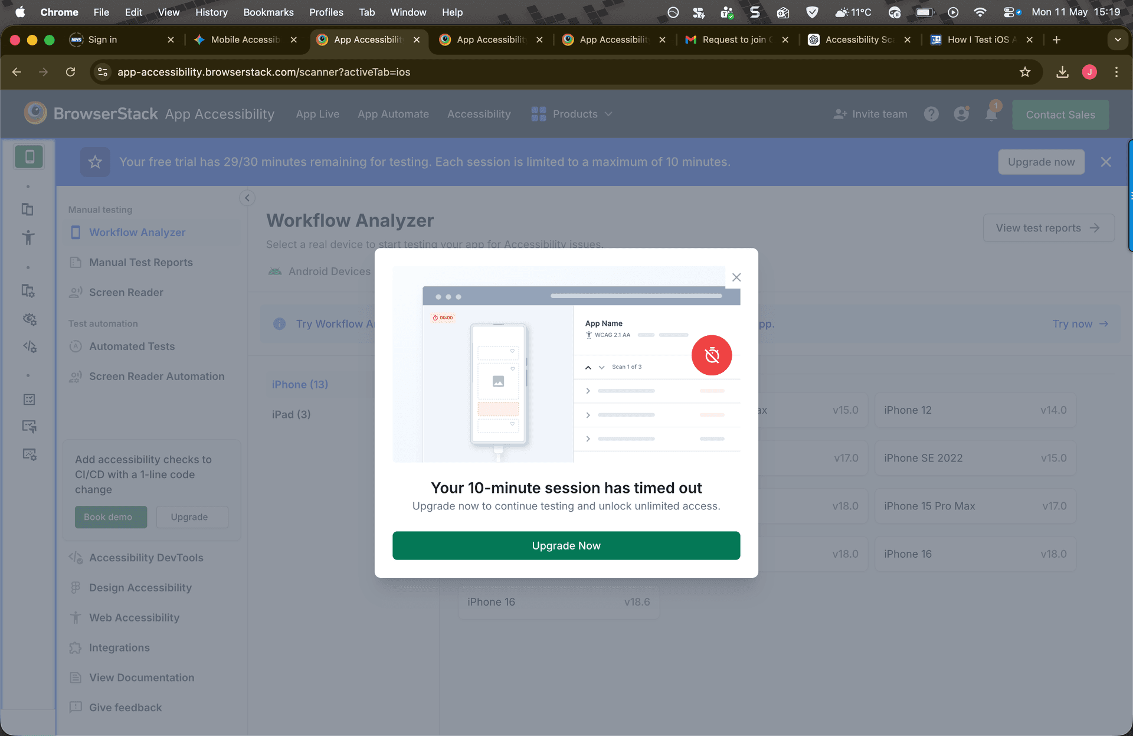Reload the page
This screenshot has height=736, width=1133.
click(x=70, y=72)
